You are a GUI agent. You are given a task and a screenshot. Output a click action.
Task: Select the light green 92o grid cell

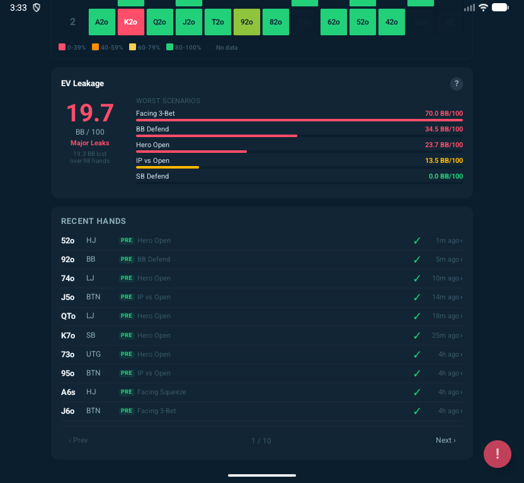coord(246,22)
